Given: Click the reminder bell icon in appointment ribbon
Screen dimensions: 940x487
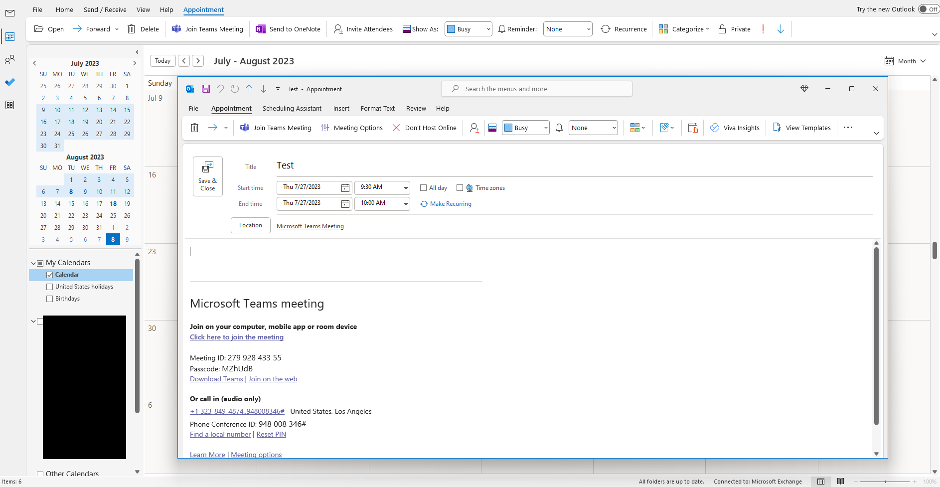Looking at the screenshot, I should coord(559,128).
